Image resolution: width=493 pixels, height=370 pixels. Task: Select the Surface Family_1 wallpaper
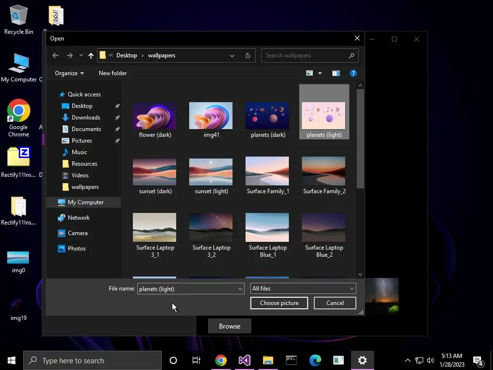tap(268, 175)
